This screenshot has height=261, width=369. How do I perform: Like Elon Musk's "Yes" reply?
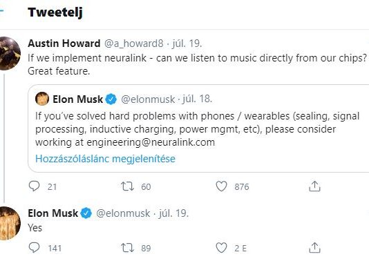221,248
